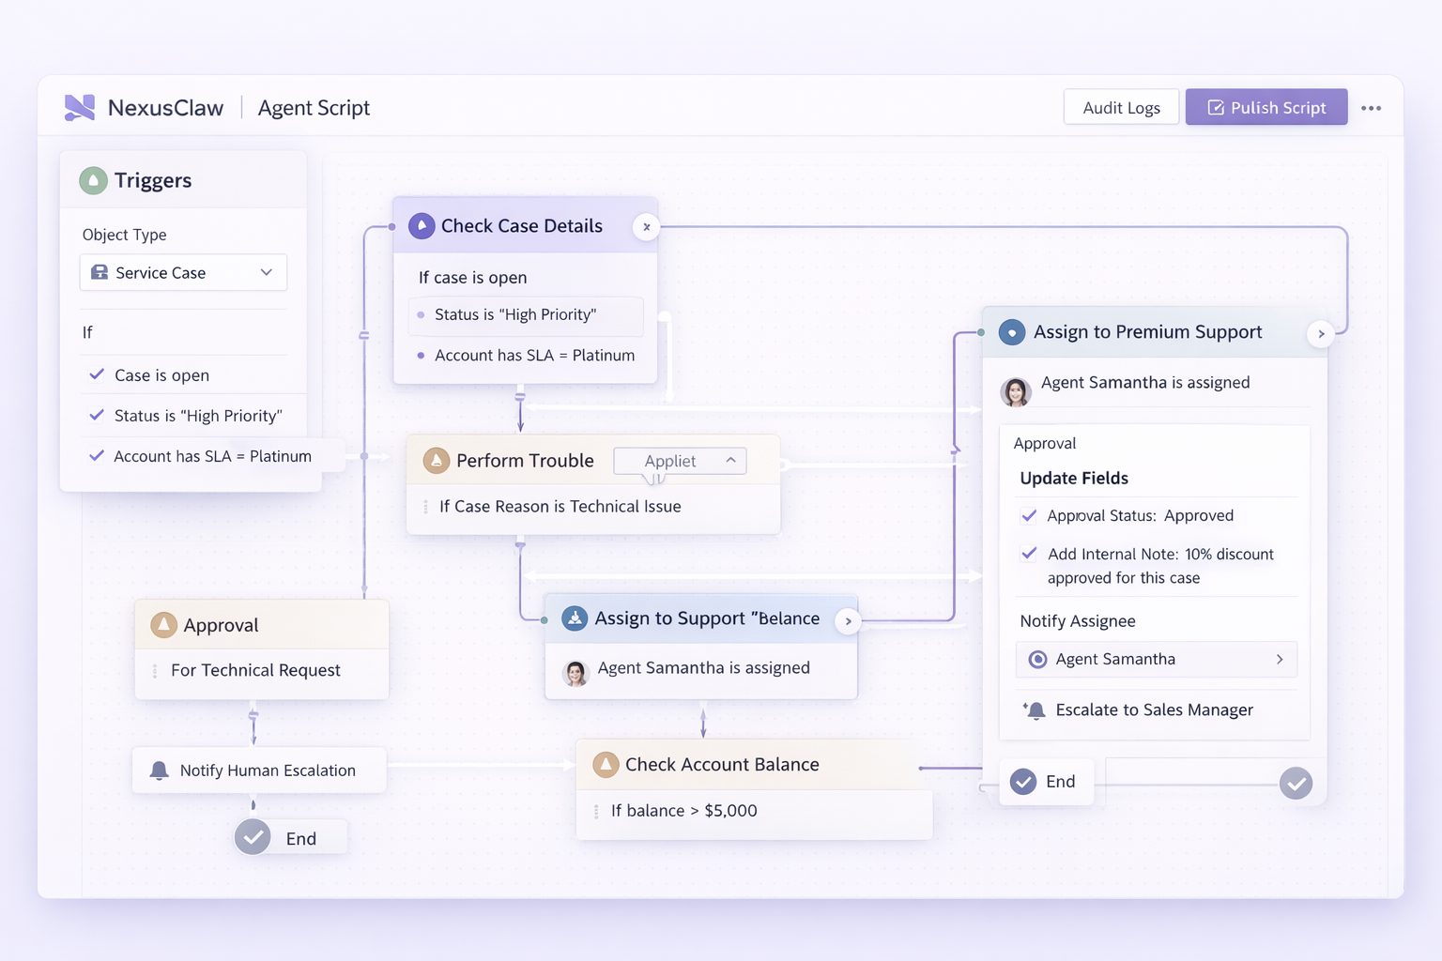Select the Agent Script tab

click(x=314, y=107)
